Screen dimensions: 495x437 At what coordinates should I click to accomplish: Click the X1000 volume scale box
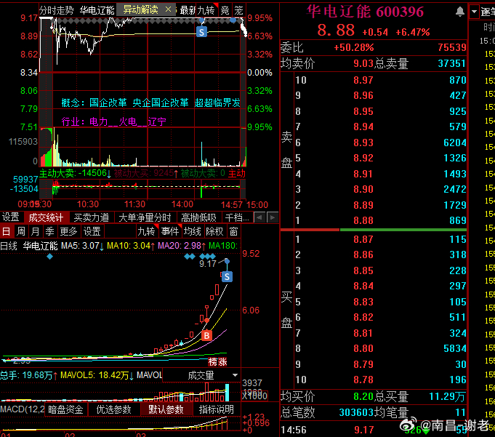pyautogui.click(x=254, y=396)
